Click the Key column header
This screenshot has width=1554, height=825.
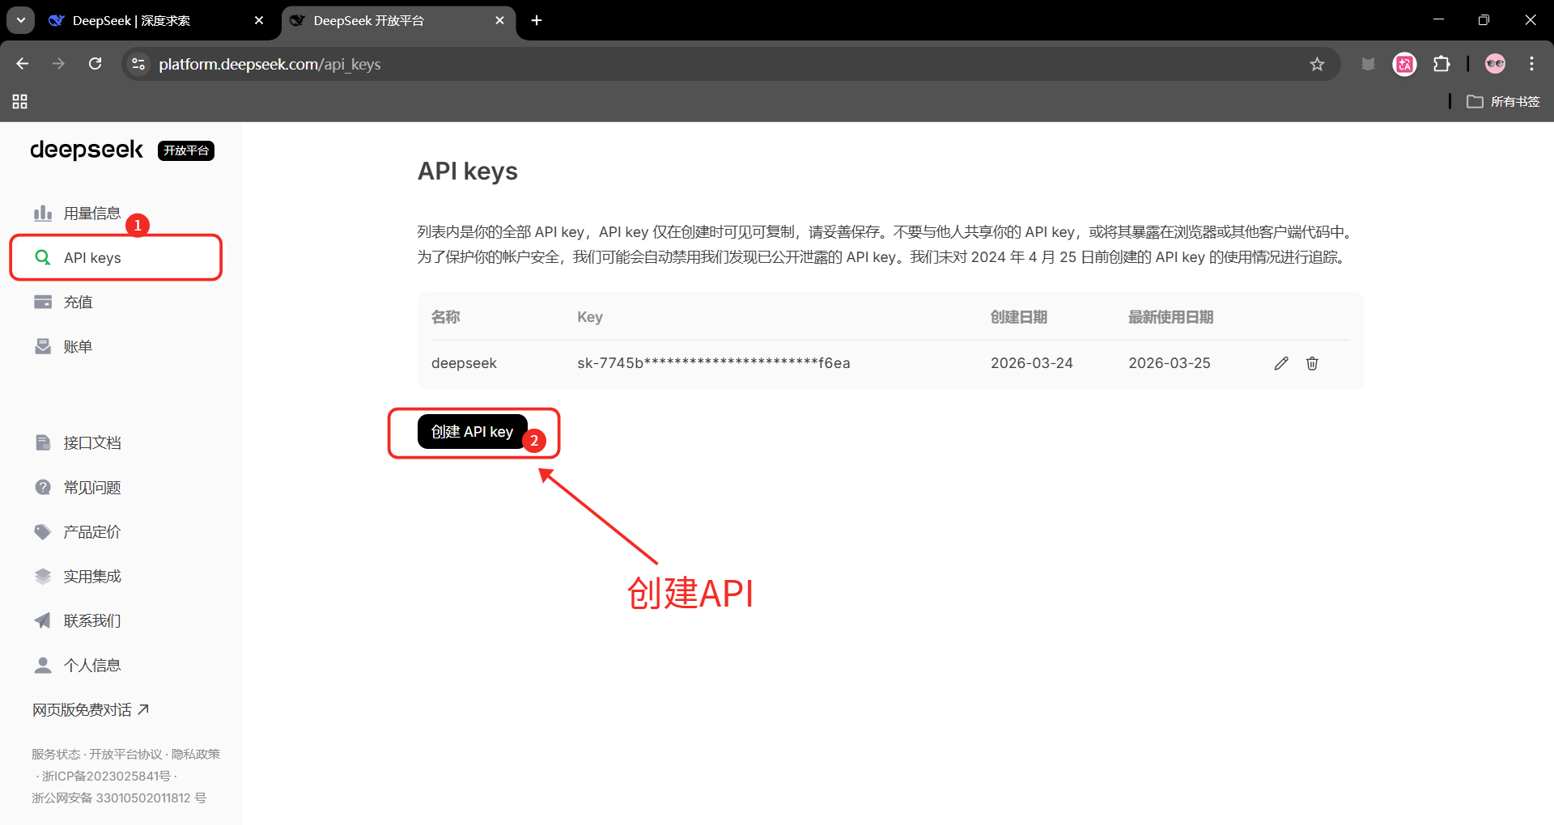pyautogui.click(x=590, y=317)
